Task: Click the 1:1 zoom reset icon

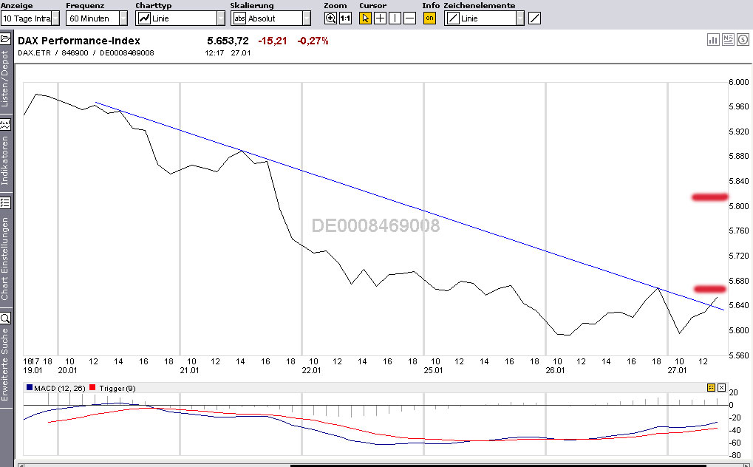Action: click(x=345, y=18)
